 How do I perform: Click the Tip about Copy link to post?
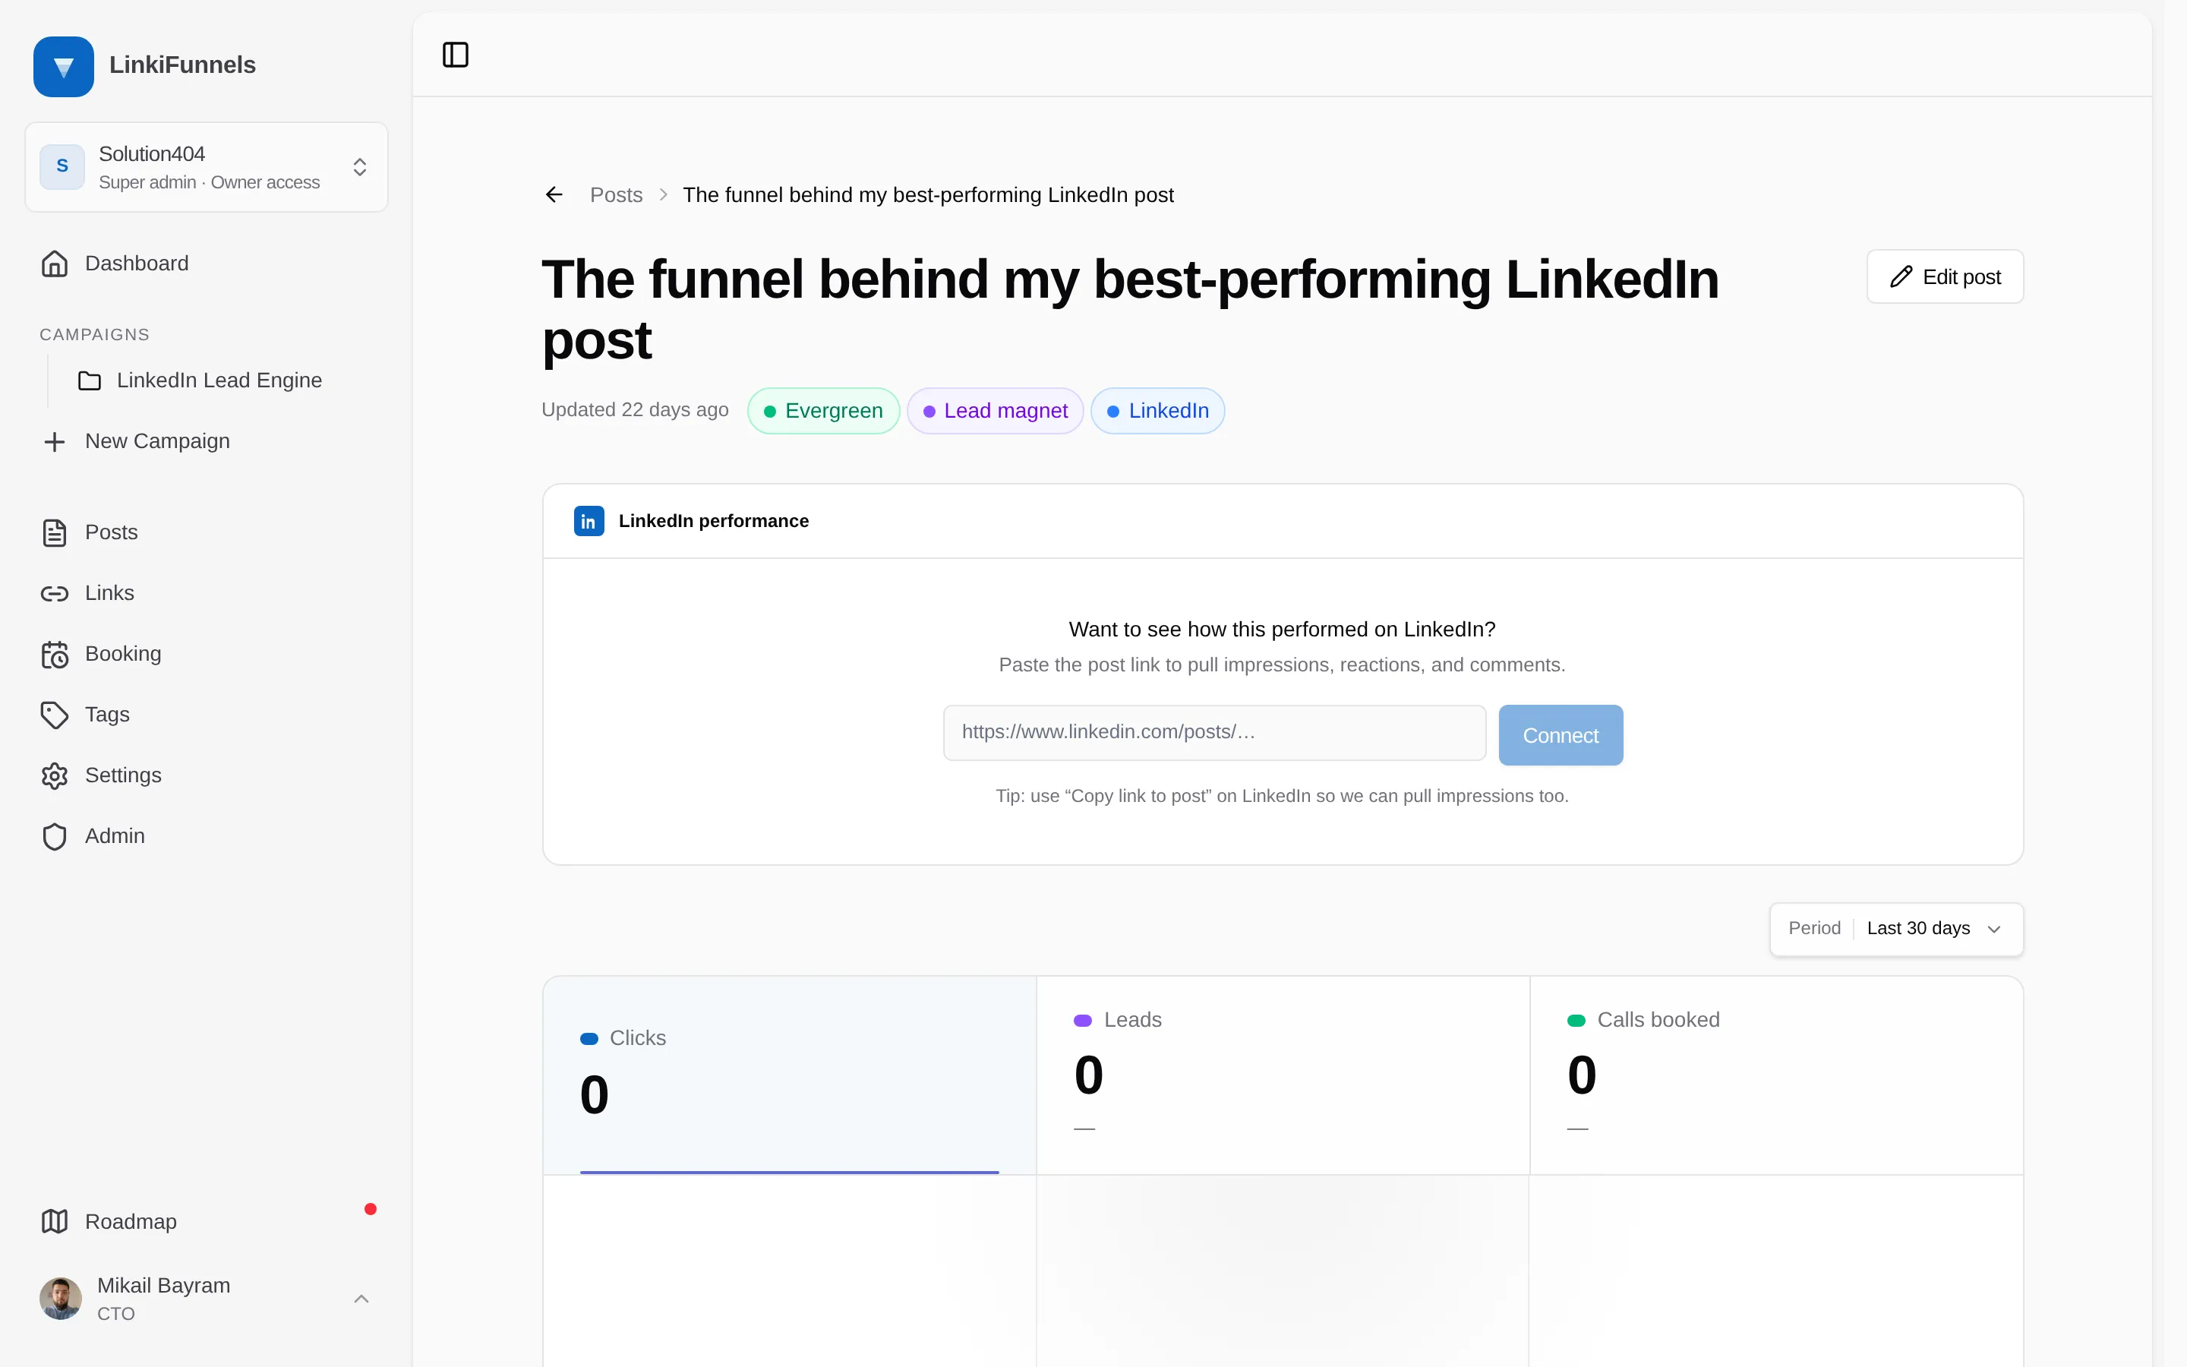(1283, 796)
